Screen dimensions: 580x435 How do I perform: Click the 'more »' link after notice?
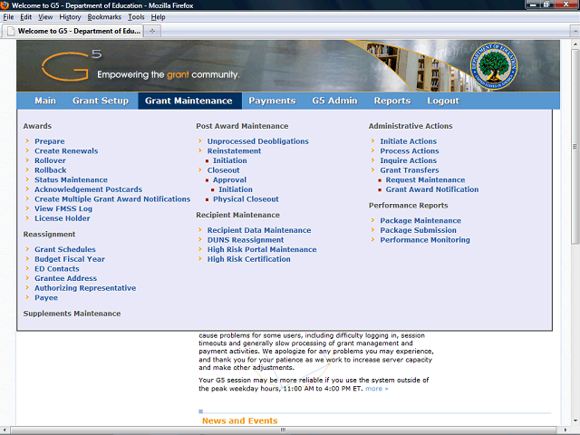point(377,389)
